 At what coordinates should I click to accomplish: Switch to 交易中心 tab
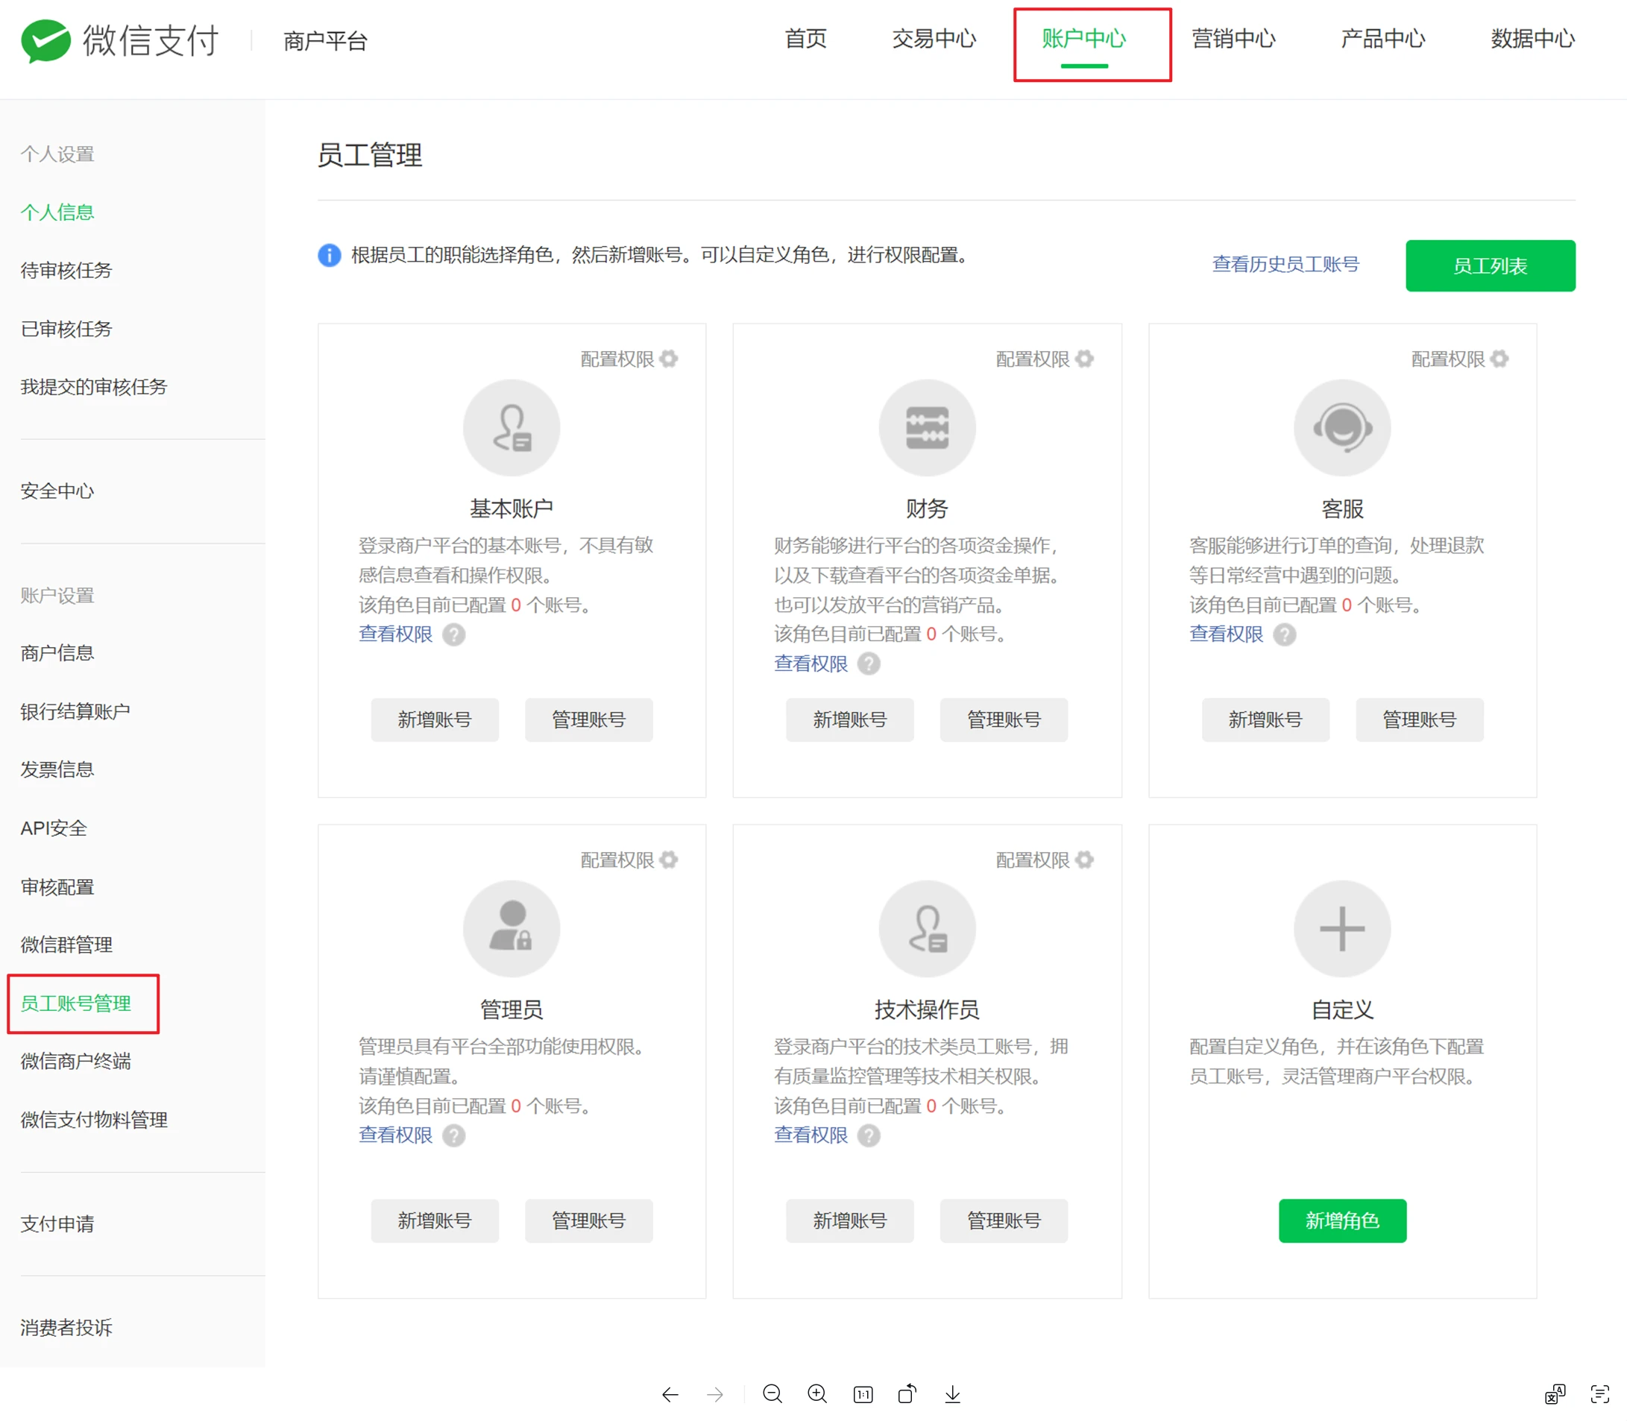pyautogui.click(x=934, y=39)
